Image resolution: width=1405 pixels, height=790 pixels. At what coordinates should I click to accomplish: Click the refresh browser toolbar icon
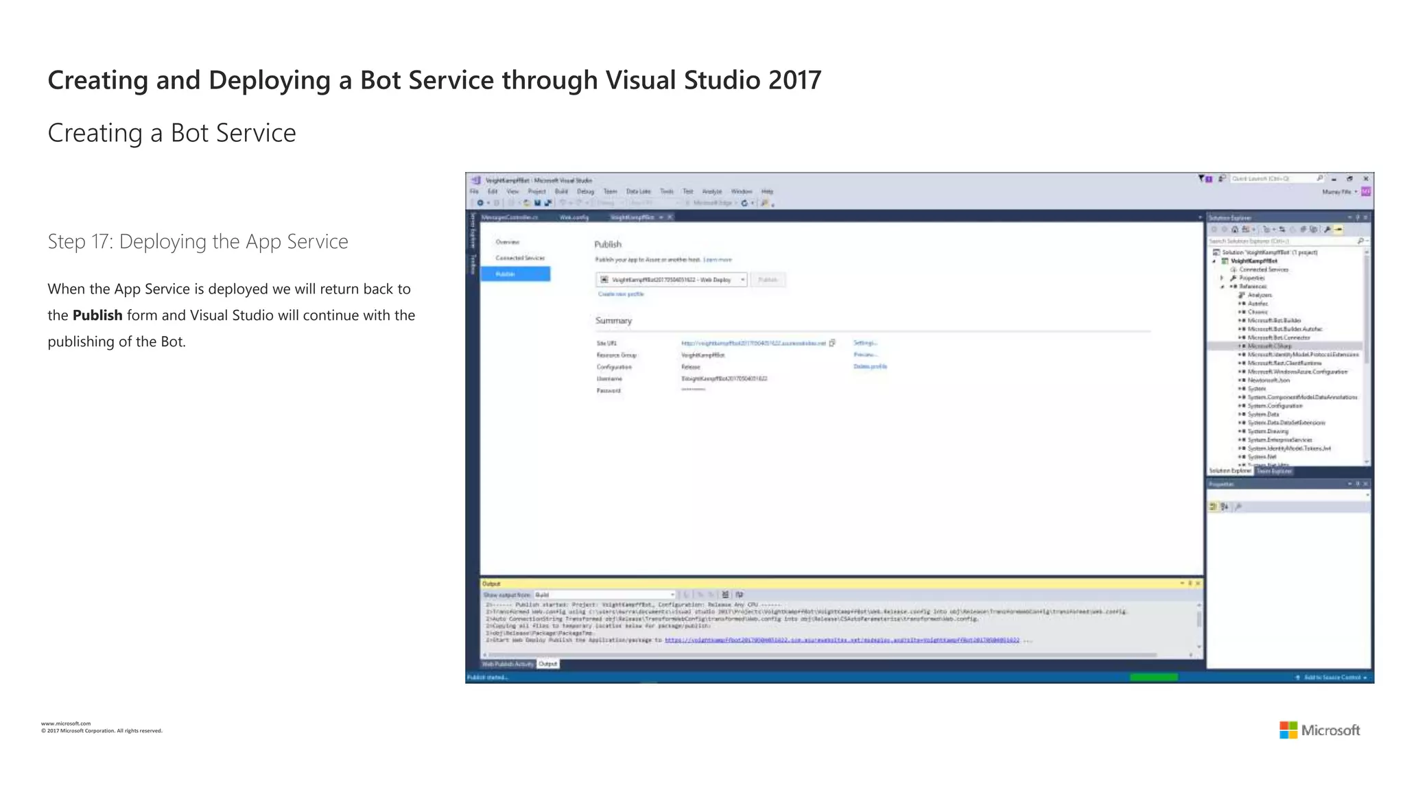[744, 203]
